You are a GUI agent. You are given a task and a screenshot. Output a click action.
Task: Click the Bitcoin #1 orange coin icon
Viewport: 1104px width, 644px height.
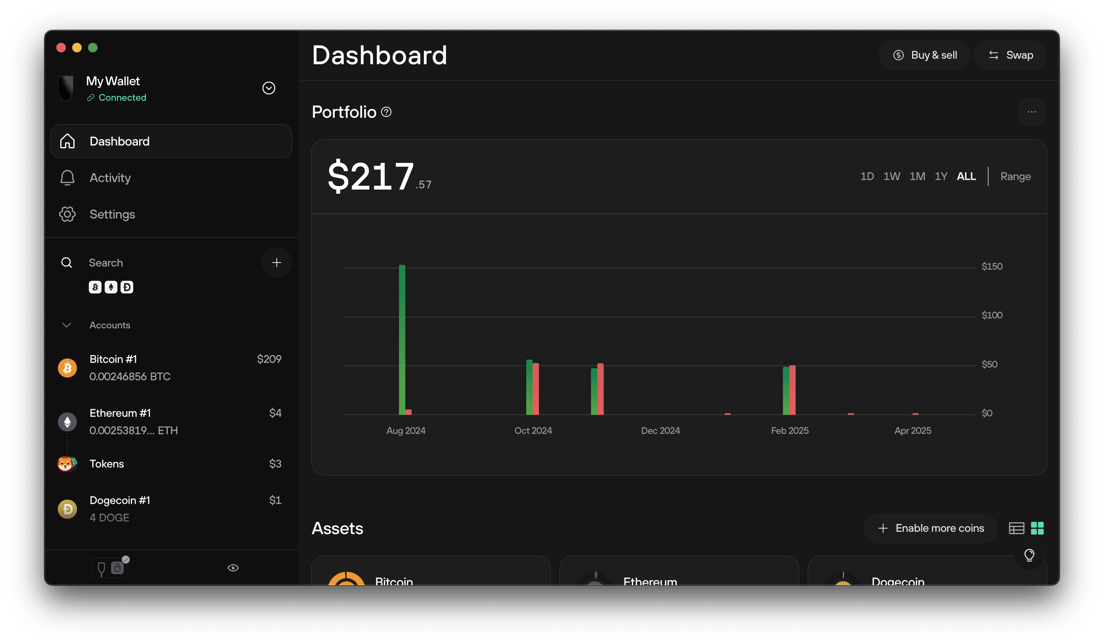(67, 368)
